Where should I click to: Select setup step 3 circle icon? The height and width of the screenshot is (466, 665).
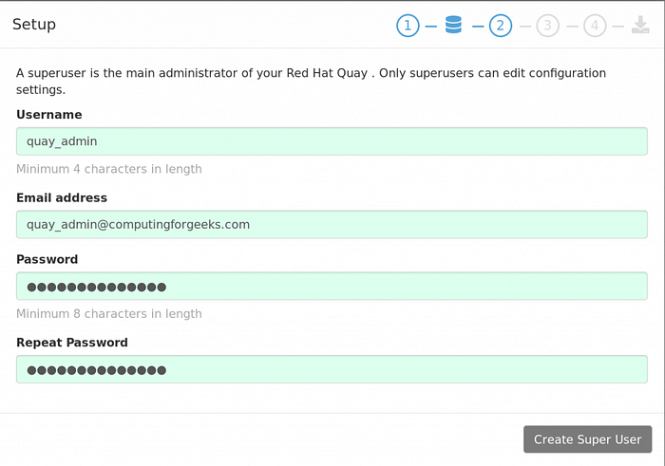point(547,26)
